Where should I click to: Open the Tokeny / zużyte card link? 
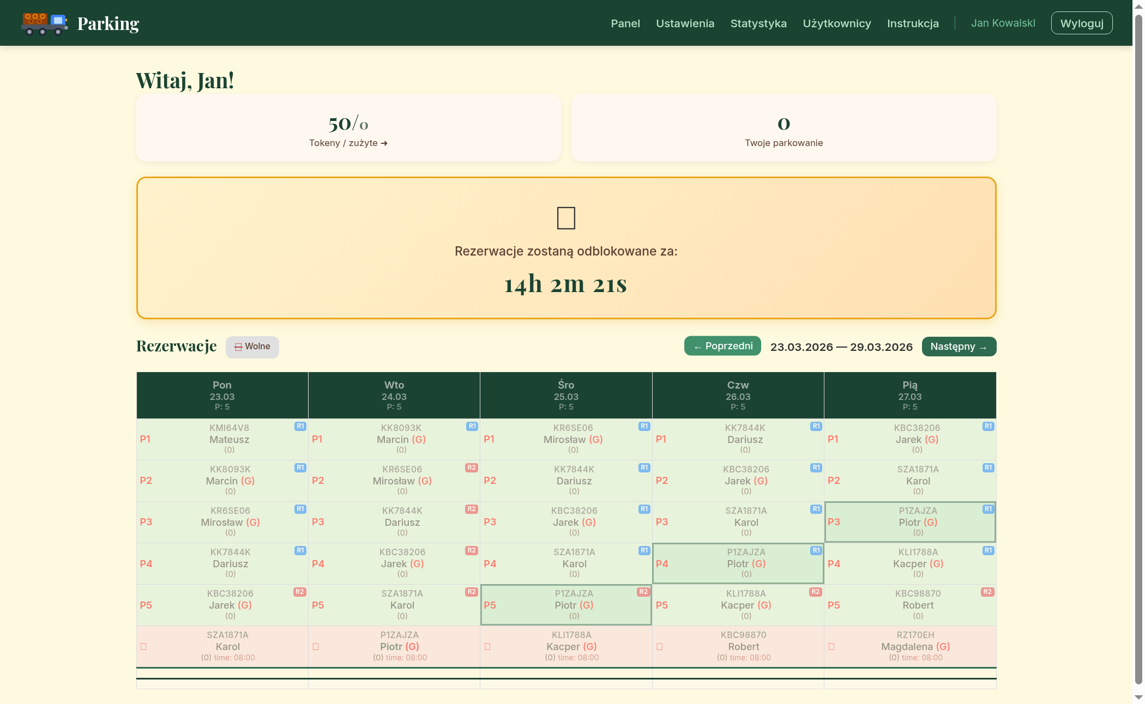coord(348,143)
